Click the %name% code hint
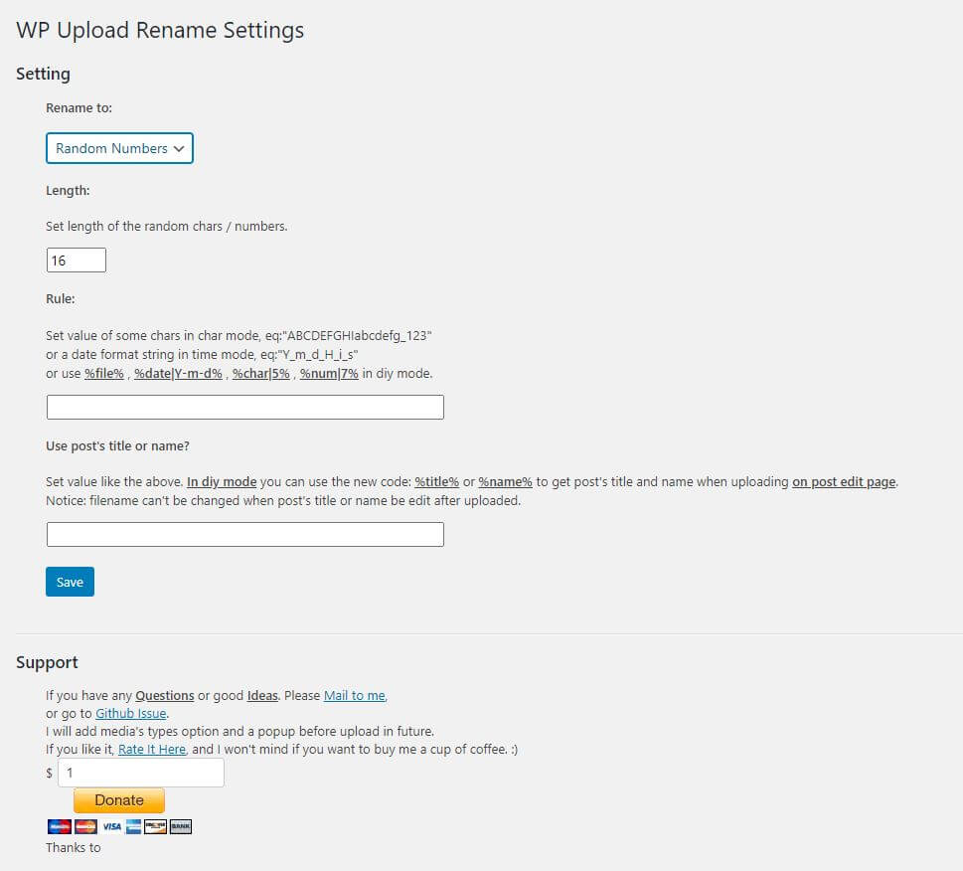Image resolution: width=963 pixels, height=871 pixels. point(505,482)
